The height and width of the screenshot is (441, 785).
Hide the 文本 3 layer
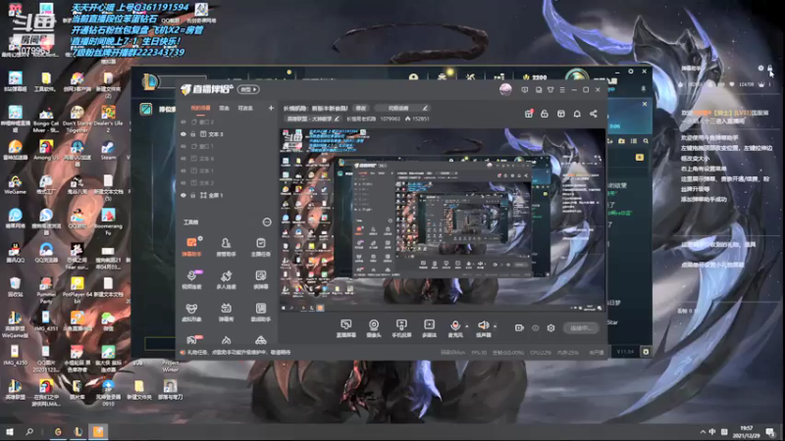point(183,134)
